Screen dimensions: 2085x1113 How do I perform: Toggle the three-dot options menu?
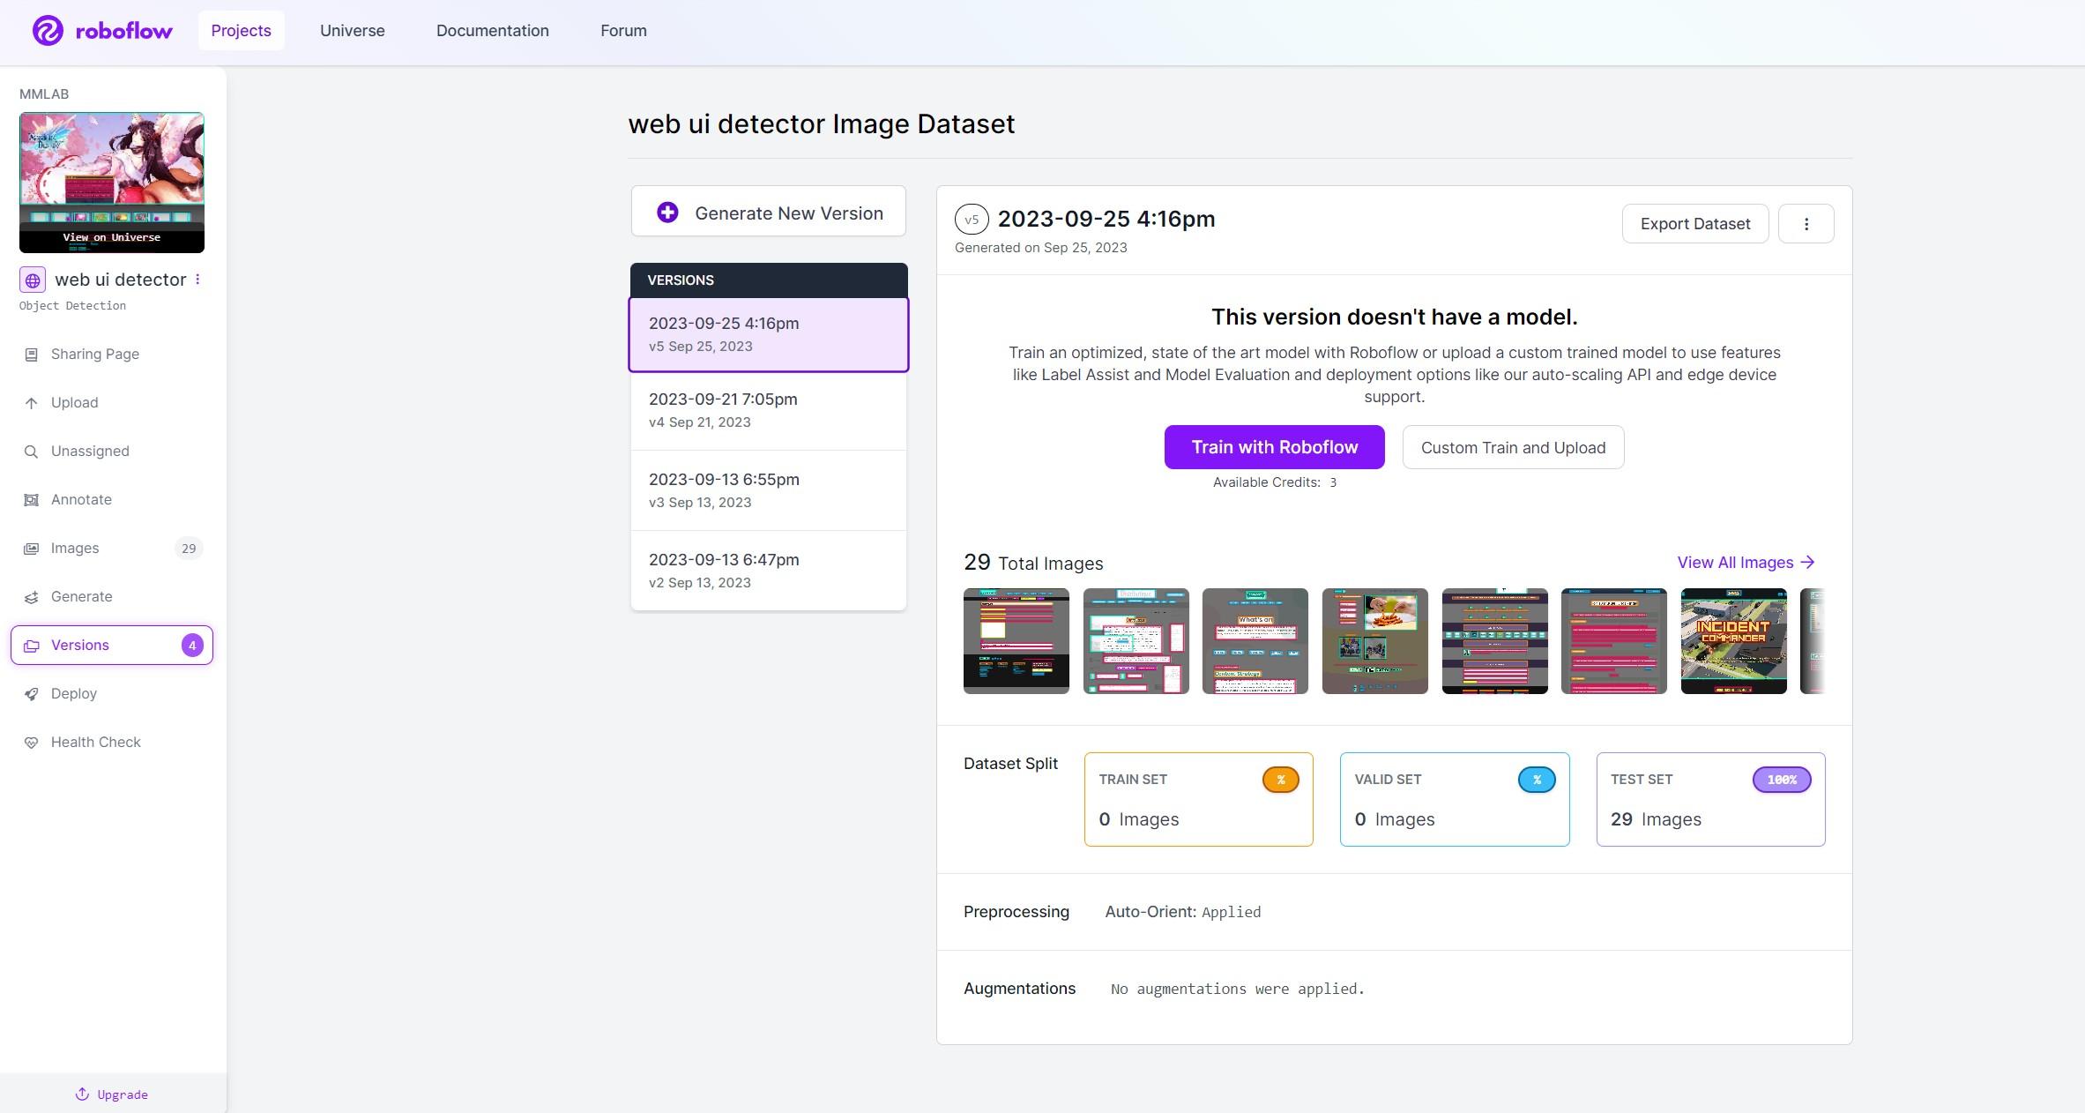(x=1806, y=223)
